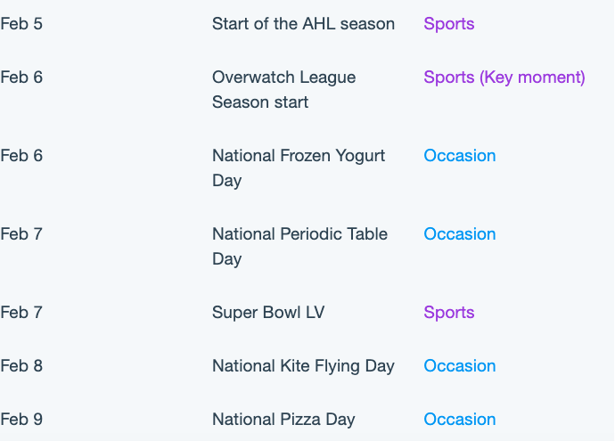615x441 pixels.
Task: Select the Start of the AHL season event
Action: (303, 24)
